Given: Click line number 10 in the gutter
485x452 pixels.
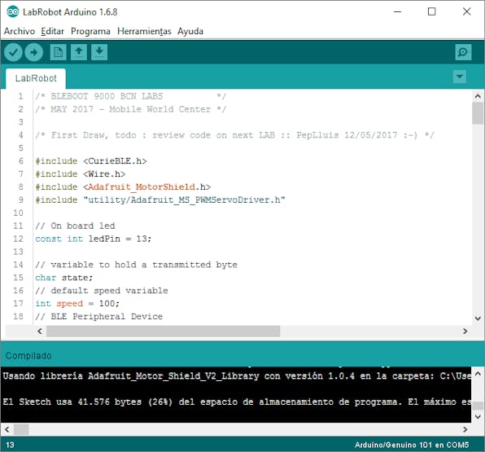Looking at the screenshot, I should tap(18, 213).
